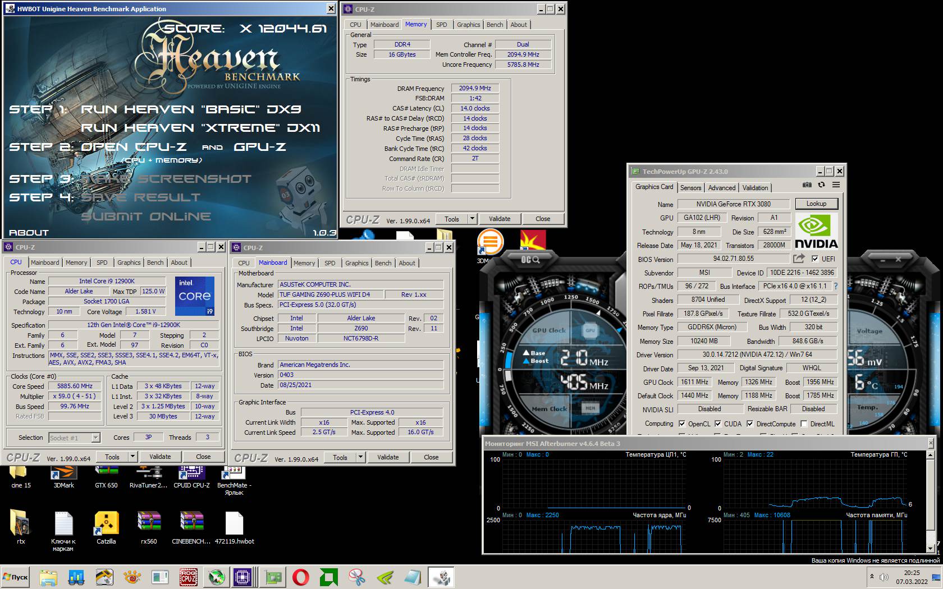Open the 472119.hwbot file on desktop

tap(234, 527)
